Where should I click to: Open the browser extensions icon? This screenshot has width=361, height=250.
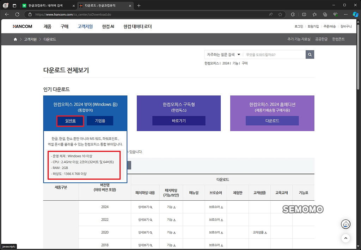(x=293, y=14)
